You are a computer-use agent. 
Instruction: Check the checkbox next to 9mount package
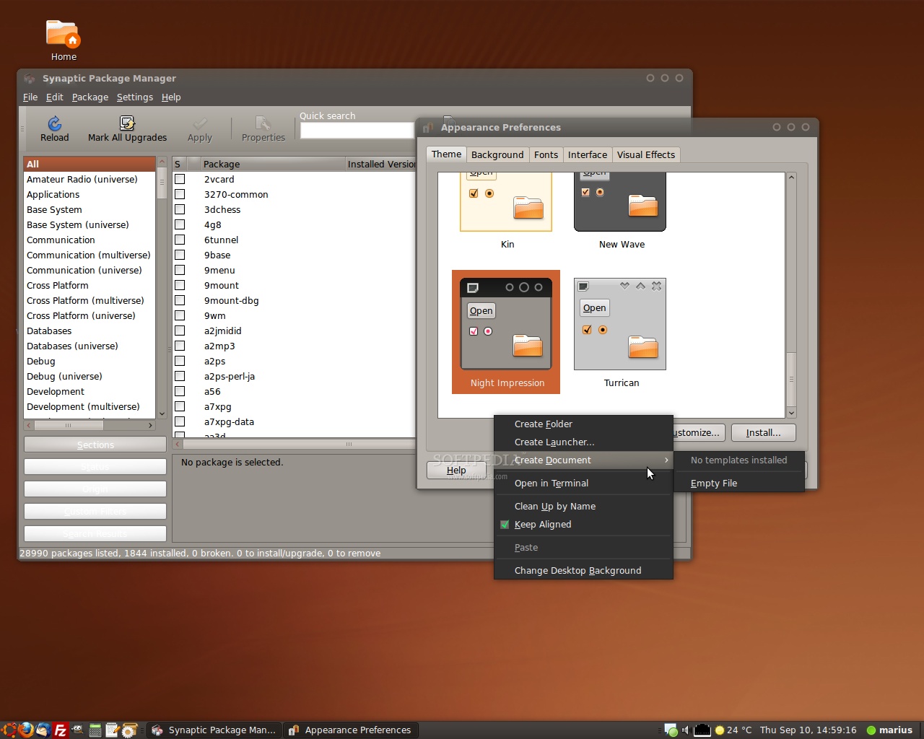(x=179, y=285)
